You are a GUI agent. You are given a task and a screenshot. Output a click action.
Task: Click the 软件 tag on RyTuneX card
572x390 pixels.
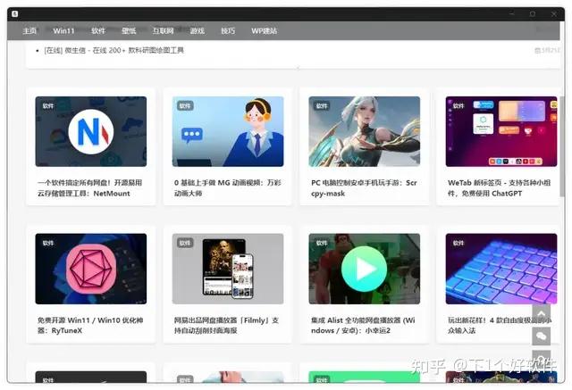coord(48,243)
